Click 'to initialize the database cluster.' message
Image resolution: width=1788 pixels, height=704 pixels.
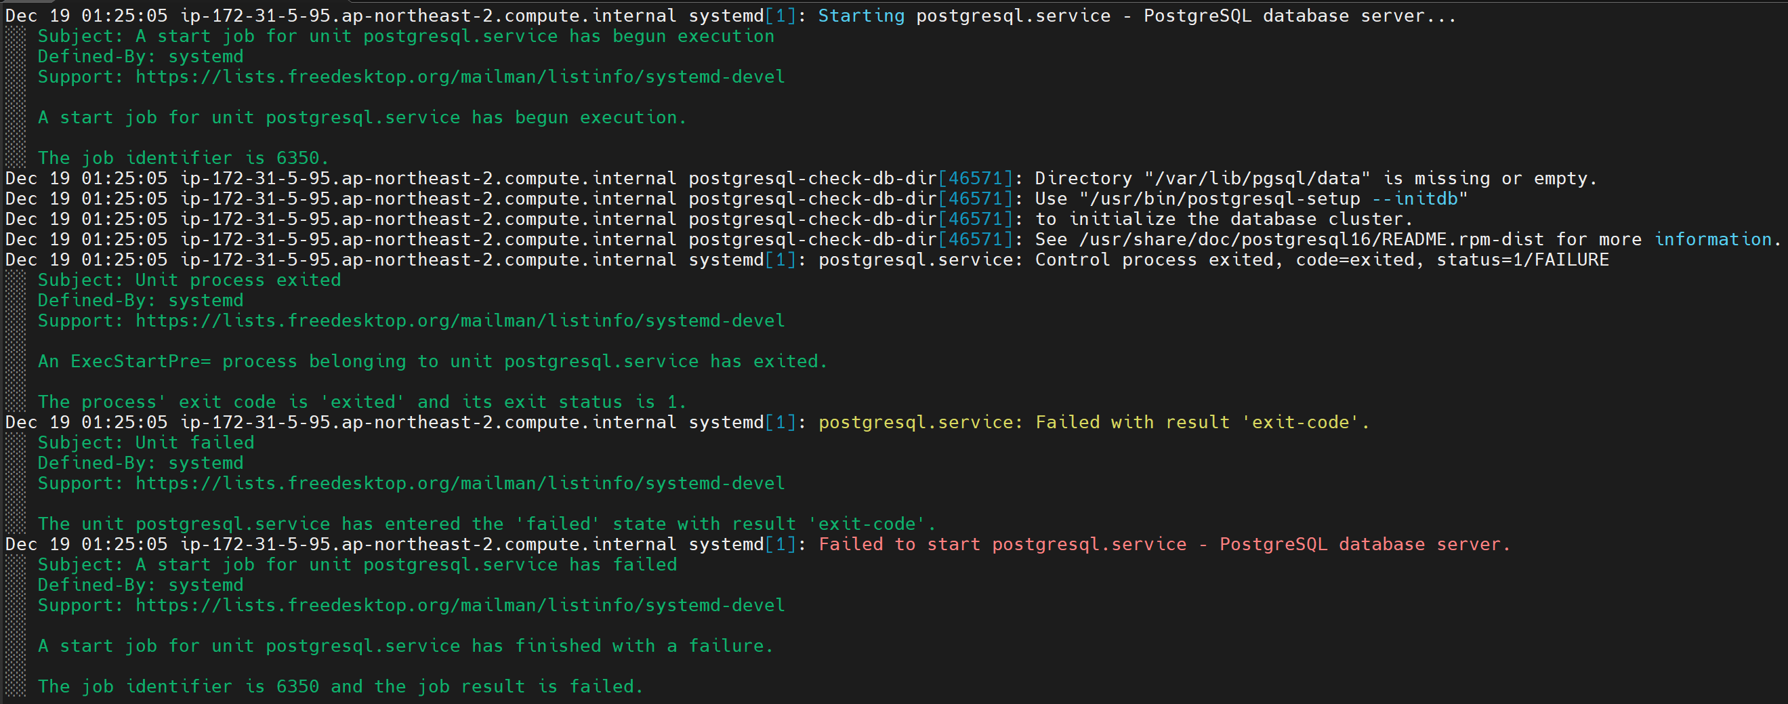click(1224, 219)
